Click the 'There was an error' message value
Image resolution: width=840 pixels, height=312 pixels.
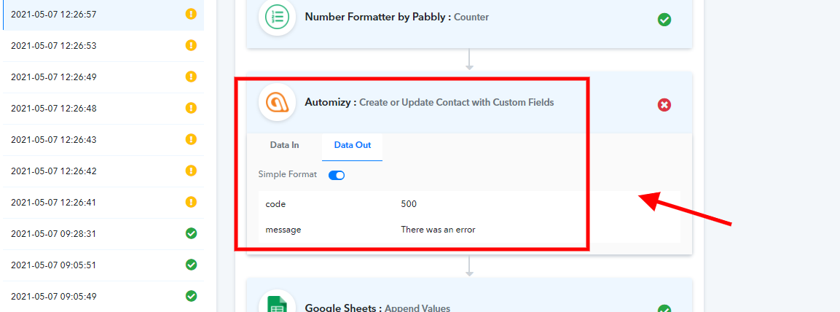tap(439, 230)
